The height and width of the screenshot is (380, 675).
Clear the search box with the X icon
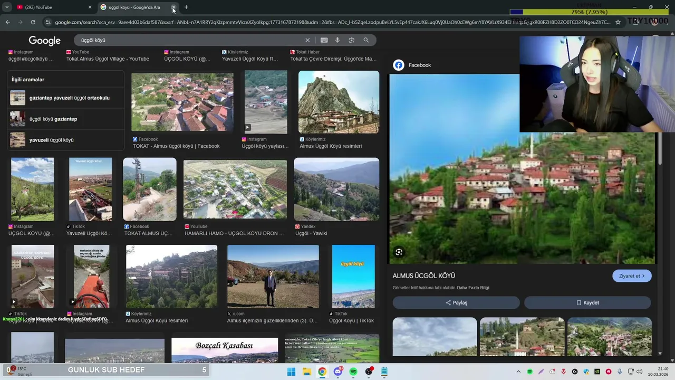(x=307, y=40)
